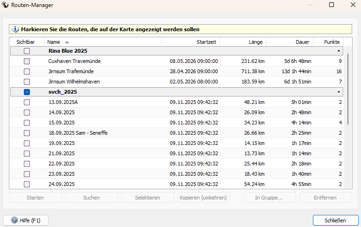361x227 pixels.
Task: Click the Routen-Manager app icon in title bar
Action: (5, 5)
